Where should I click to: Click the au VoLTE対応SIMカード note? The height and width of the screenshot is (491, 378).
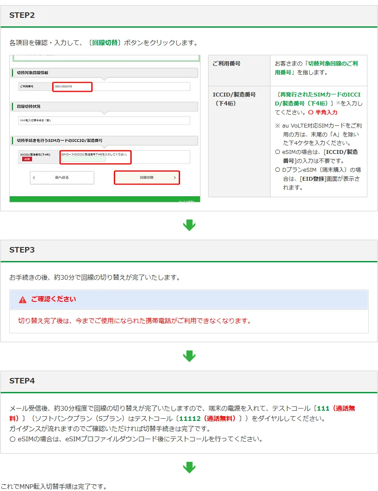tap(319, 134)
